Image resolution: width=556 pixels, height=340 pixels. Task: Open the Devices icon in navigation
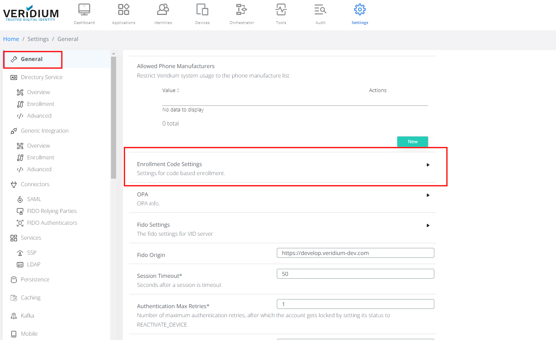[x=202, y=10]
